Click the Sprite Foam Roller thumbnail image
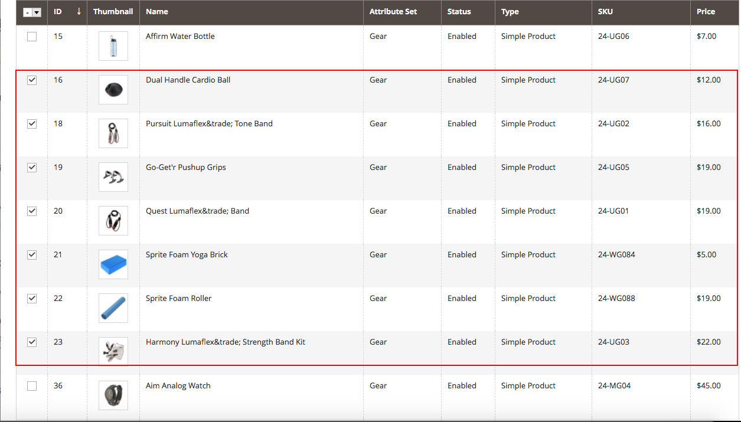This screenshot has width=741, height=422. [x=113, y=307]
